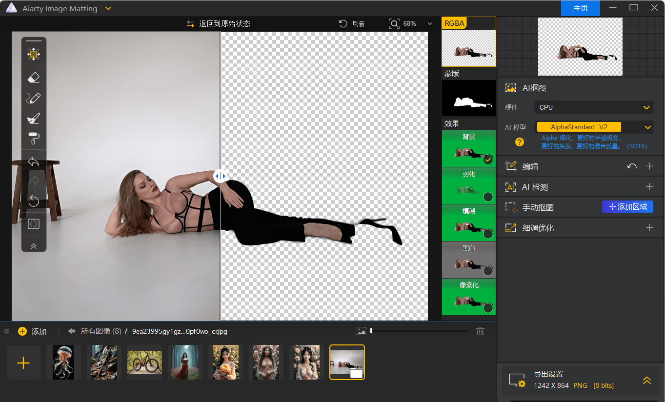Open the 主页 home tab
Viewport: 665px width, 402px height.
pyautogui.click(x=580, y=8)
